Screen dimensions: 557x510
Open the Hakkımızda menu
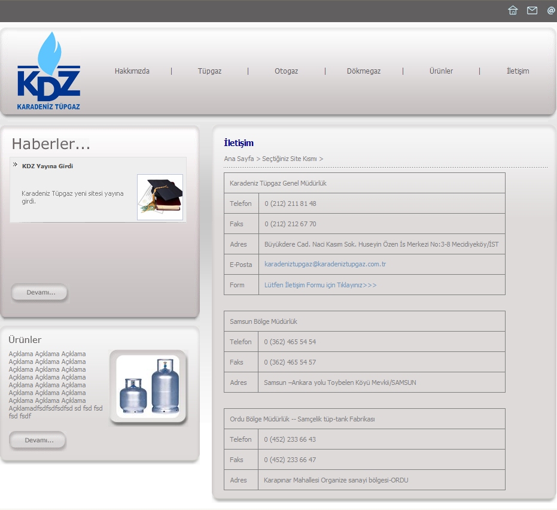[132, 71]
